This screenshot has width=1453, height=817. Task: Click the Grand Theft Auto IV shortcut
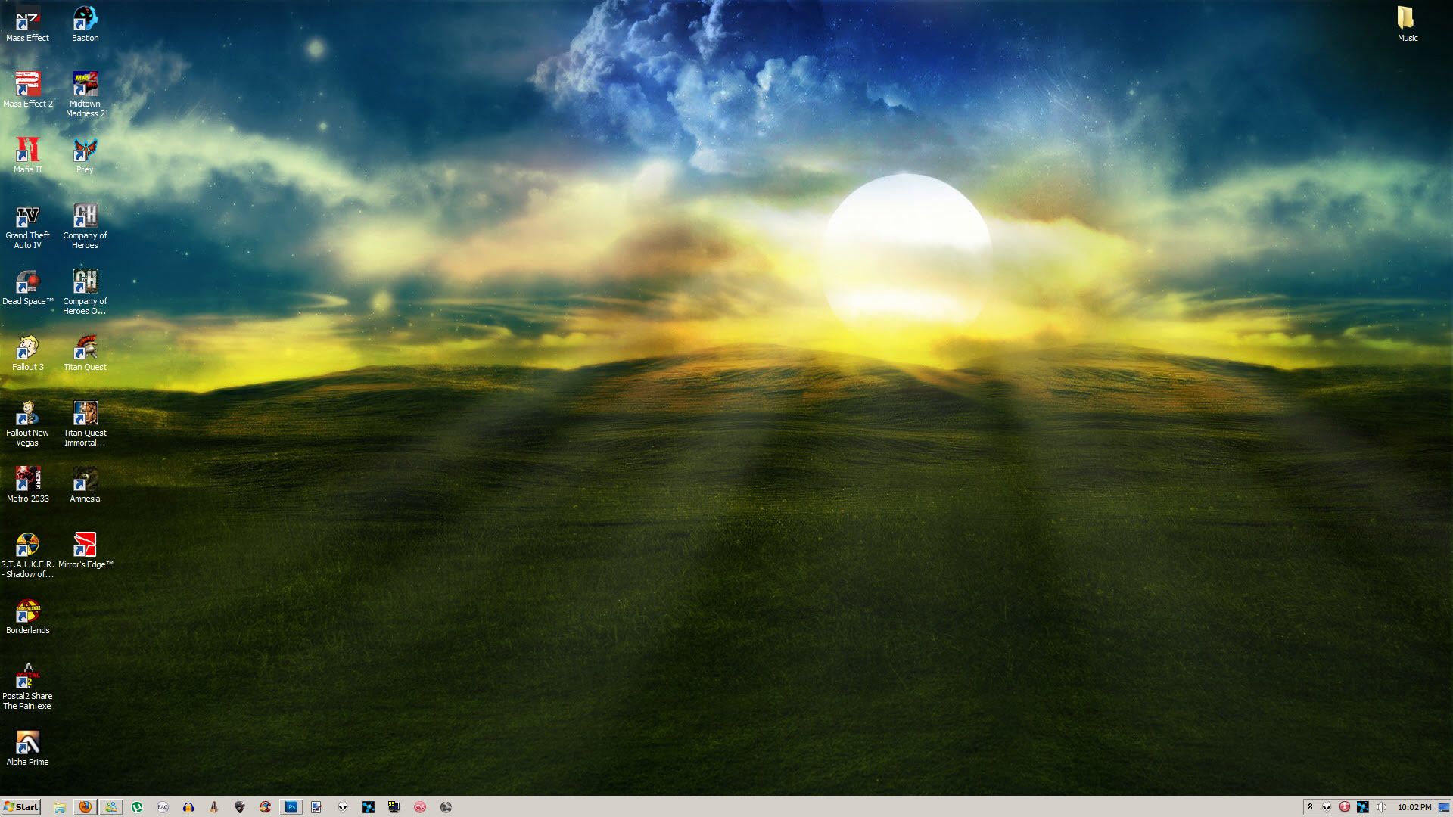tap(28, 216)
